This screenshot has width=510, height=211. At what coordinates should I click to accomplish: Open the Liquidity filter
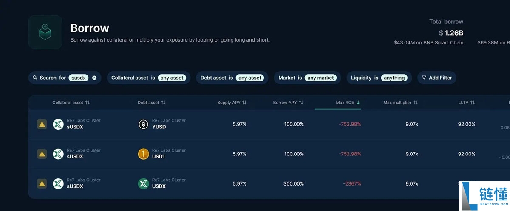pos(379,78)
